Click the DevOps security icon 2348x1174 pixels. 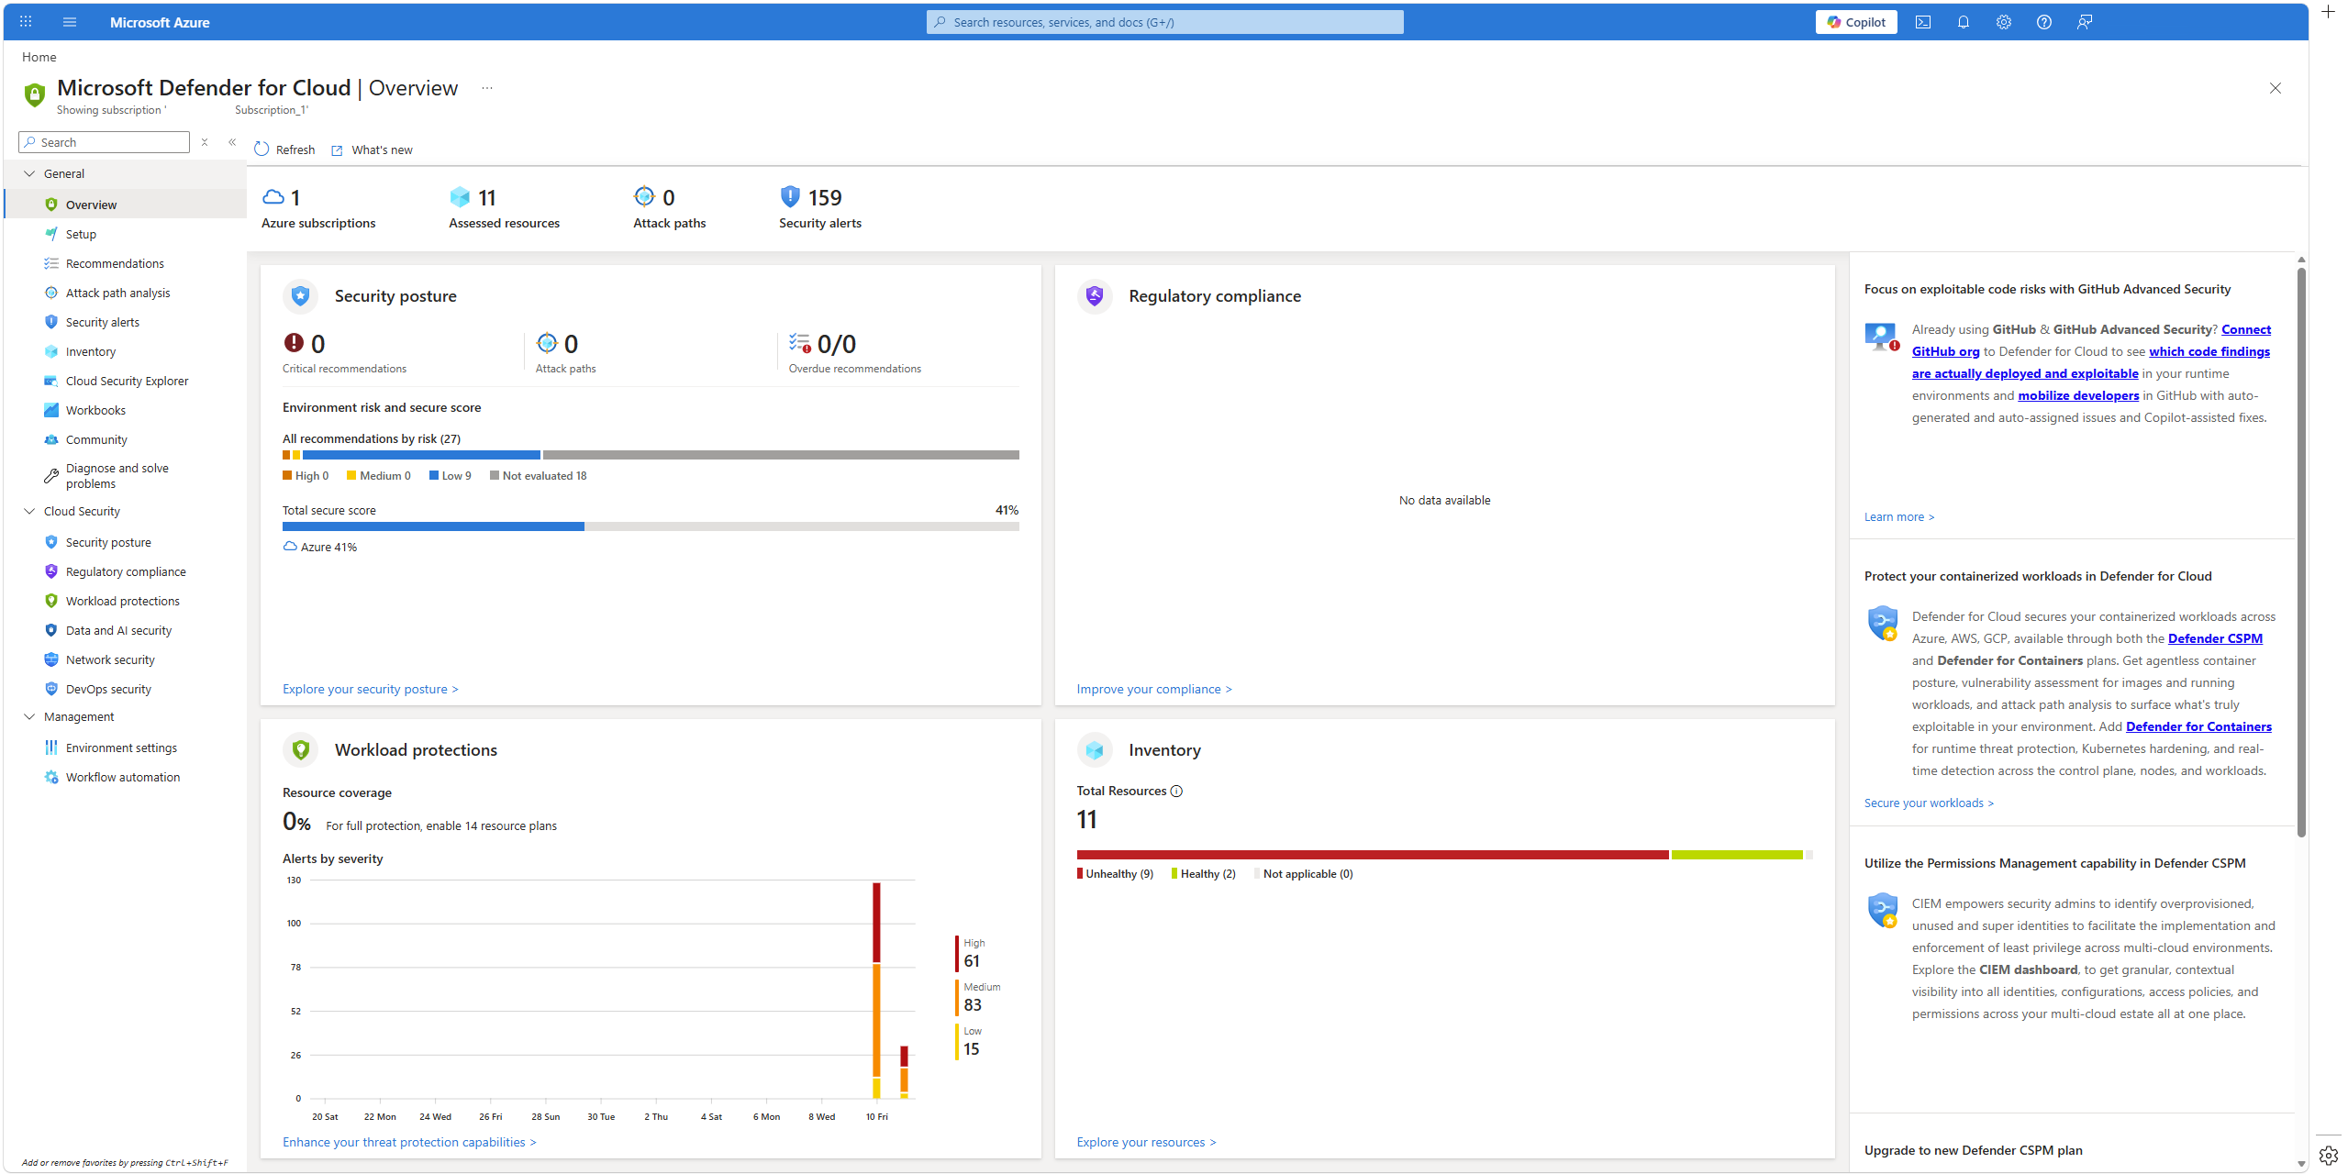pyautogui.click(x=51, y=689)
